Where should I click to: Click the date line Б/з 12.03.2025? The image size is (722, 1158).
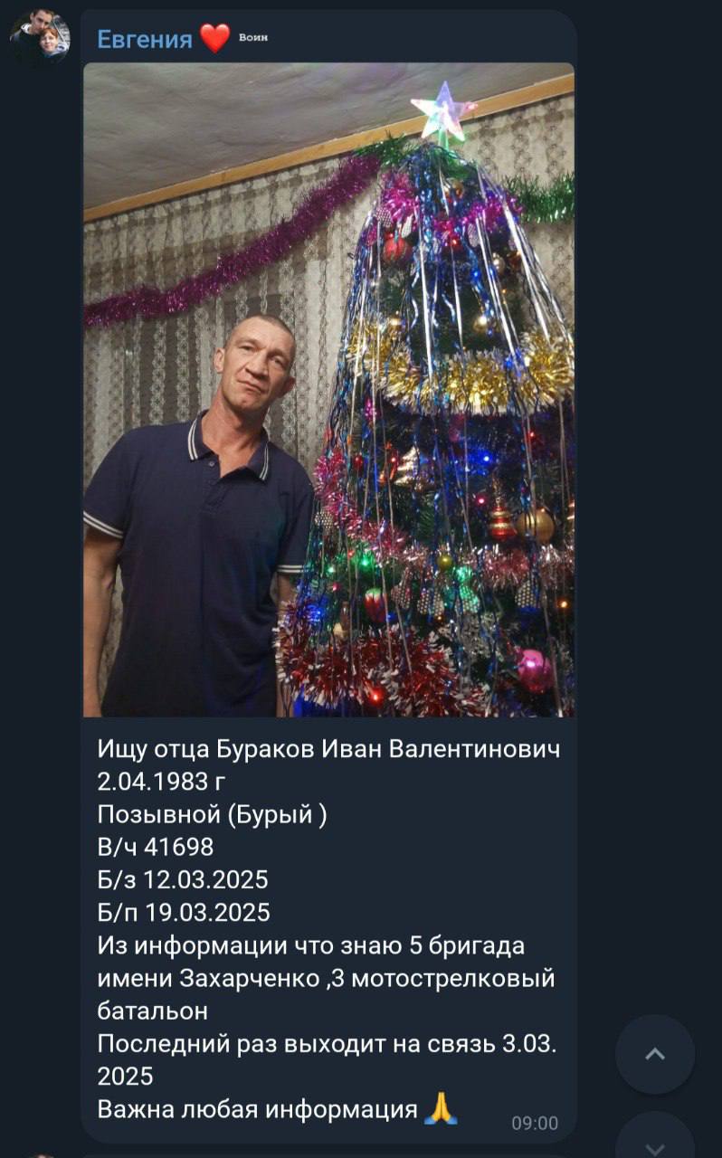[x=183, y=879]
